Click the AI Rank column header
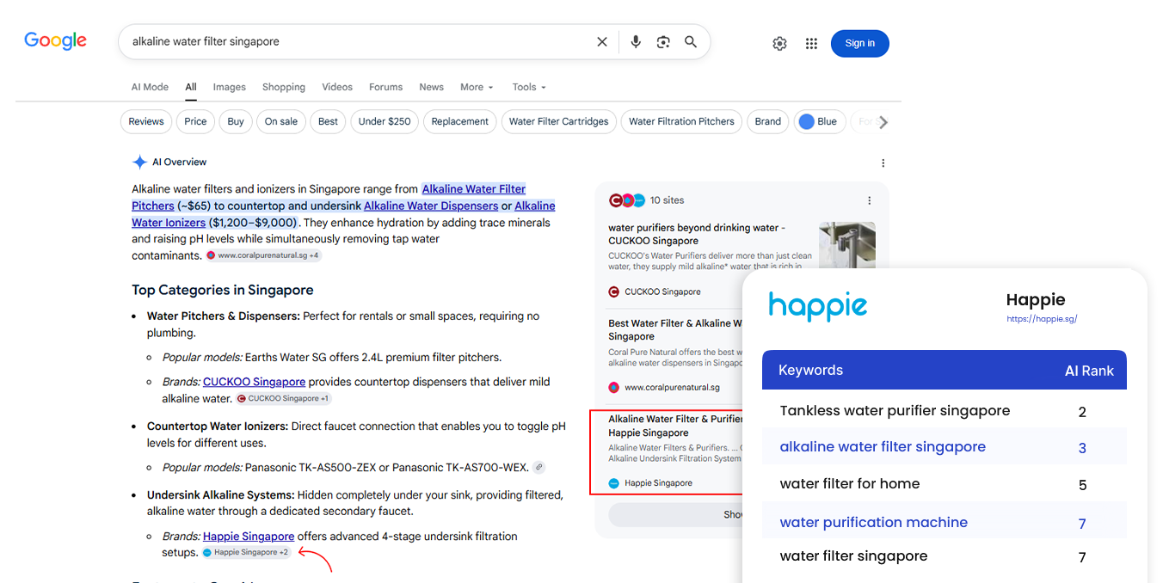 point(1089,371)
